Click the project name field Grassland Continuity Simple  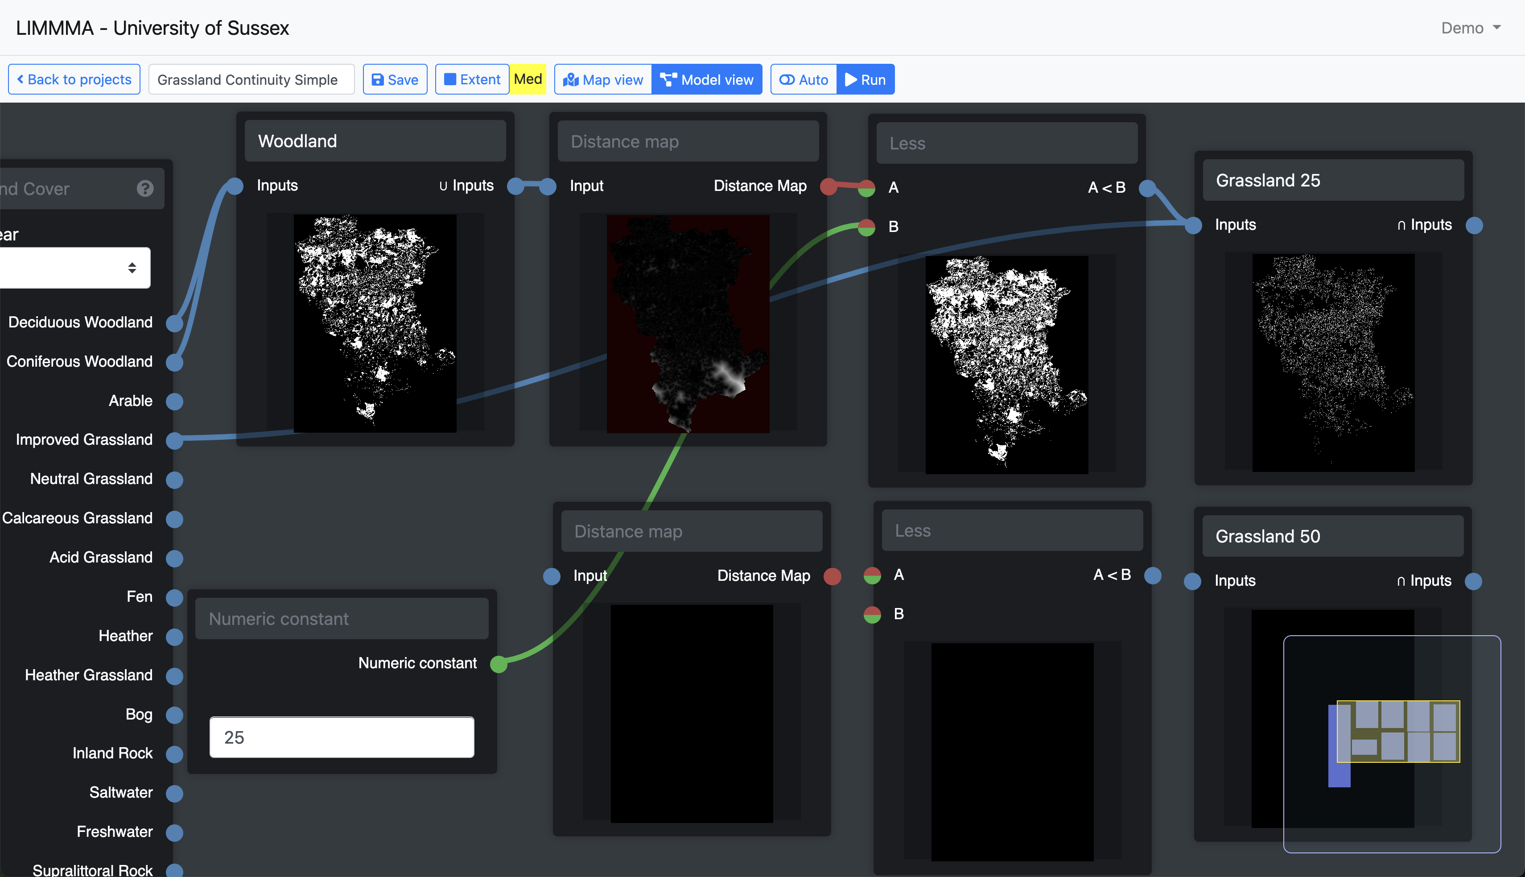[x=251, y=79]
